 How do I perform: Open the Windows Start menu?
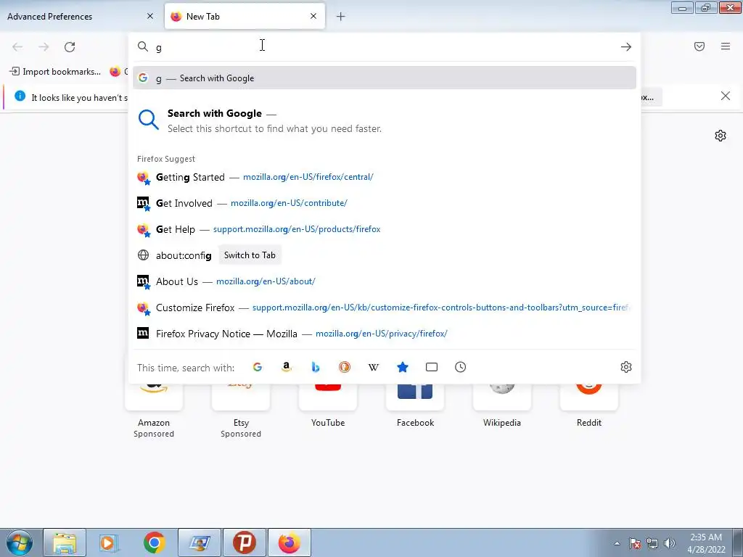click(19, 542)
